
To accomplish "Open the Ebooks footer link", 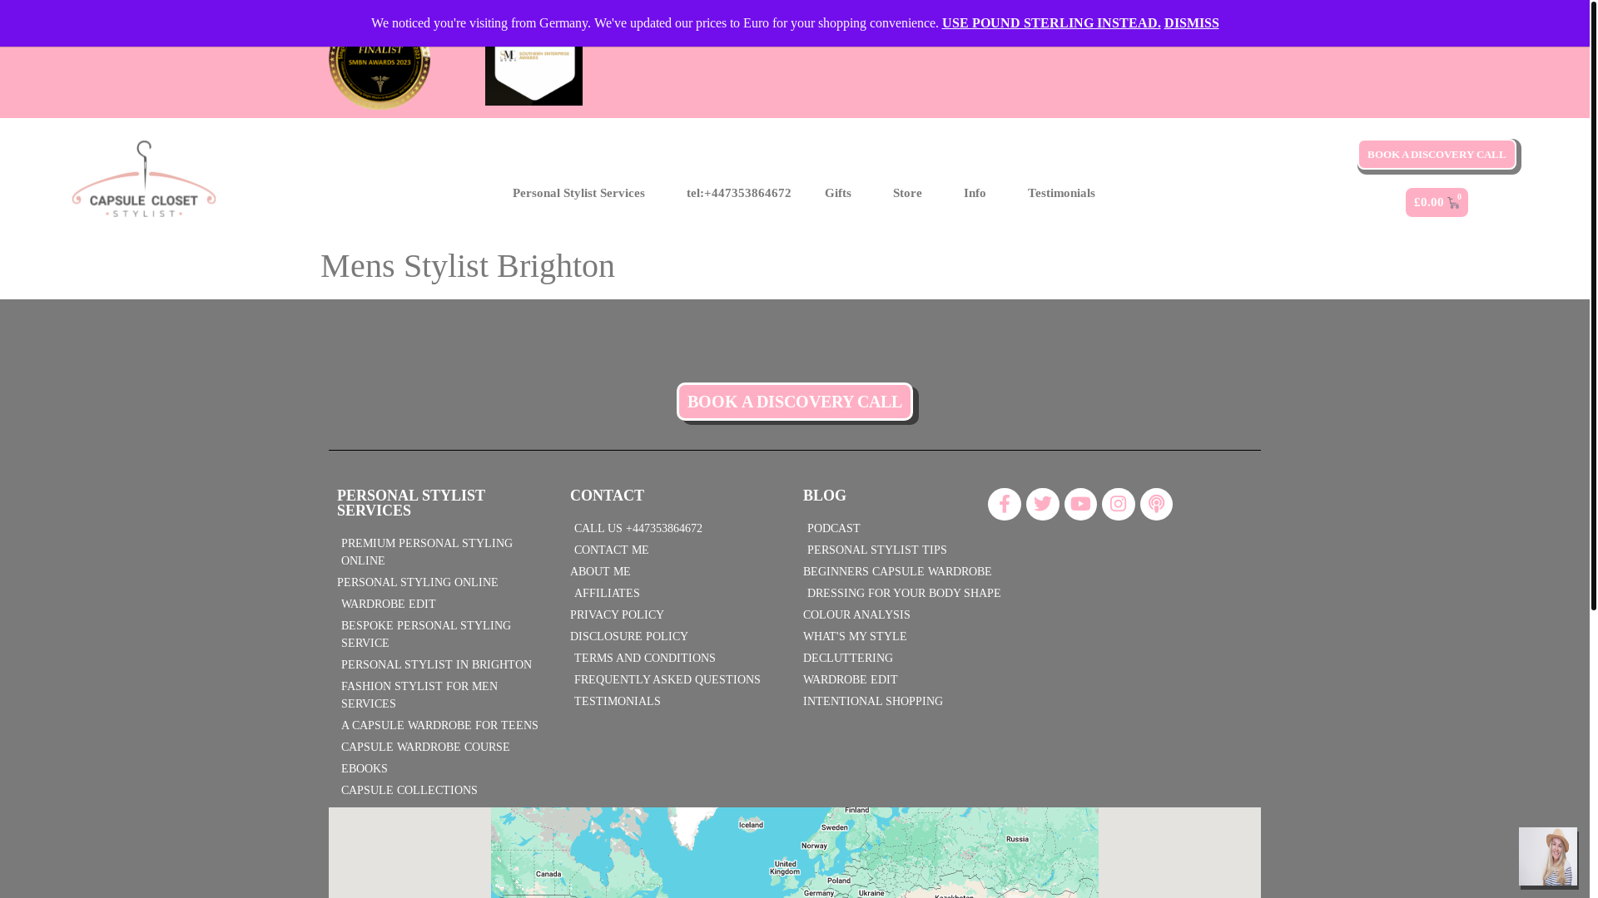I will [x=365, y=769].
